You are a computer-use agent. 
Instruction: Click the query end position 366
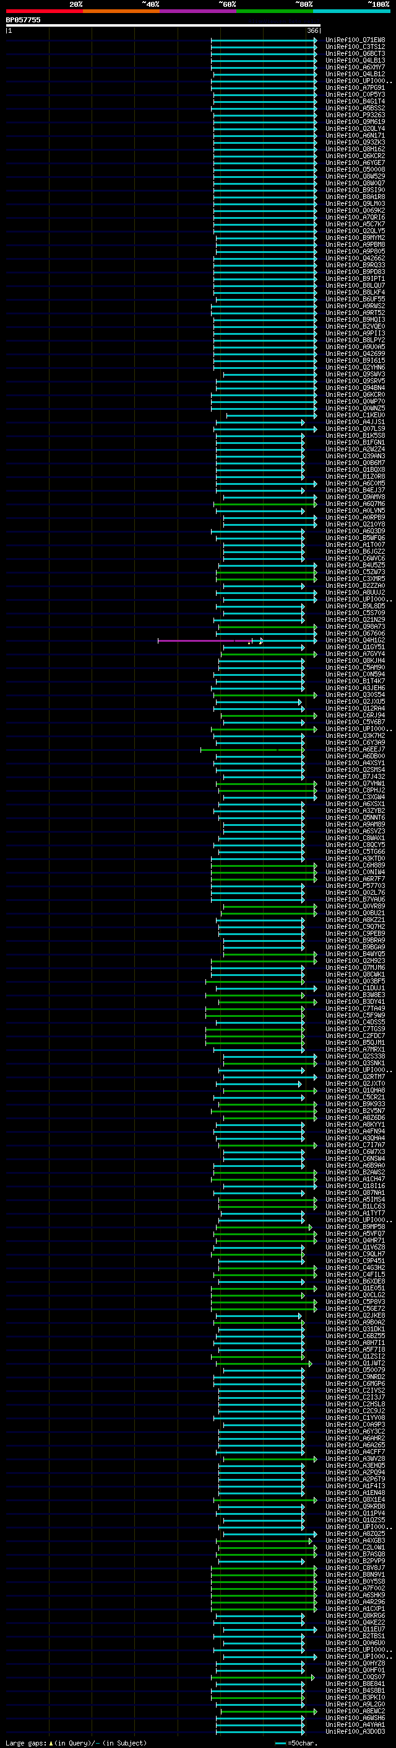tap(312, 30)
